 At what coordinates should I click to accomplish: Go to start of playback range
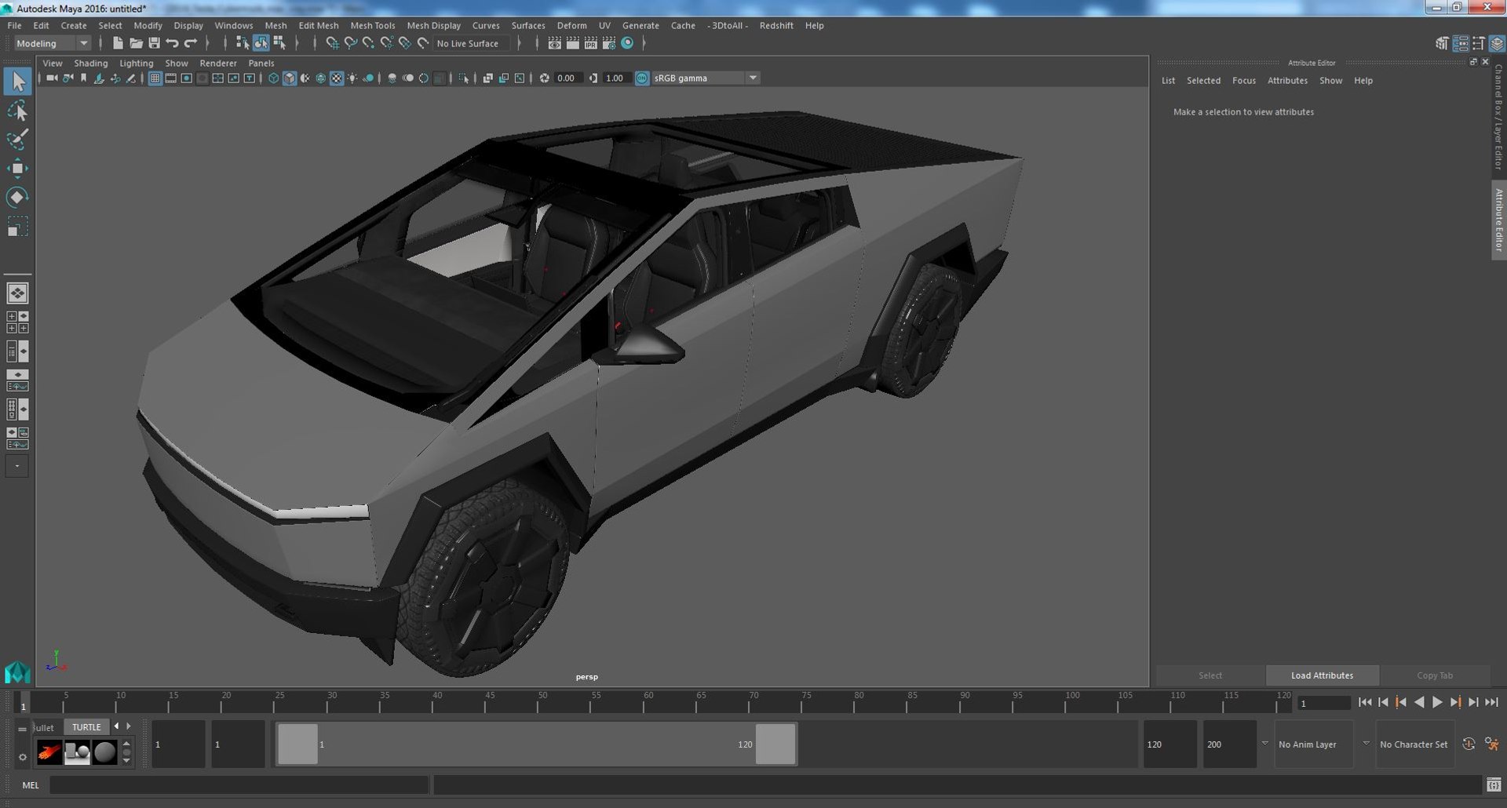tap(1365, 702)
